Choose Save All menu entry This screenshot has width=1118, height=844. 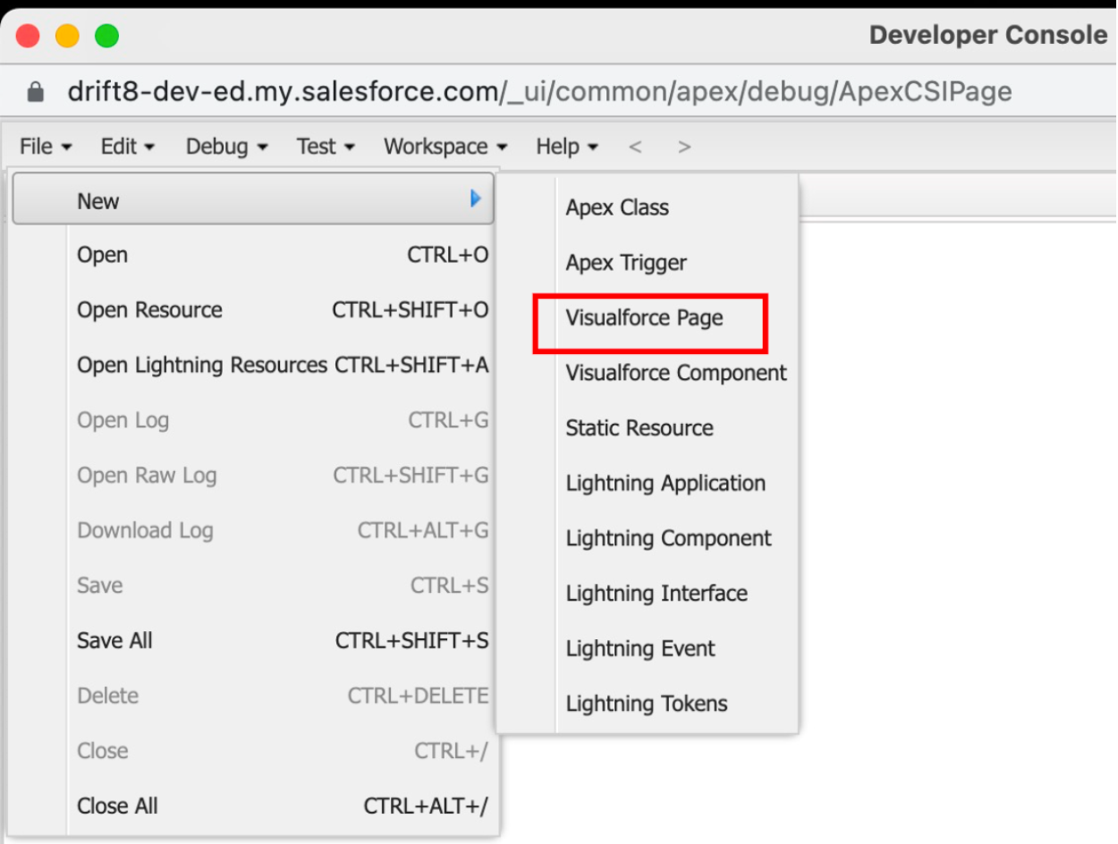pyautogui.click(x=283, y=641)
